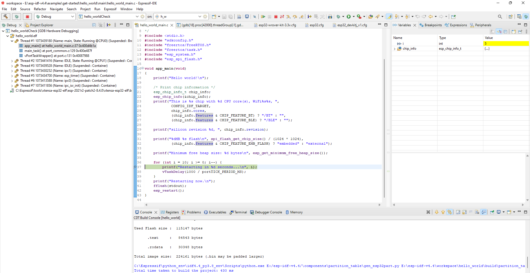Open the Peripherals tab

coord(481,25)
